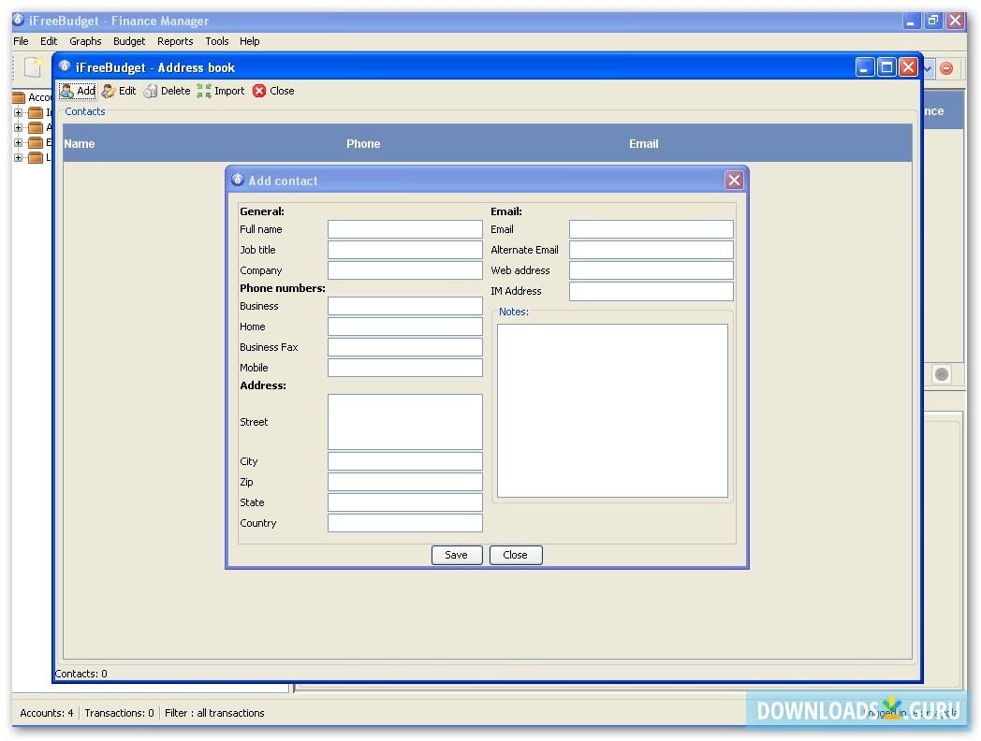Click the Company input field
Image resolution: width=981 pixels, height=741 pixels.
404,270
